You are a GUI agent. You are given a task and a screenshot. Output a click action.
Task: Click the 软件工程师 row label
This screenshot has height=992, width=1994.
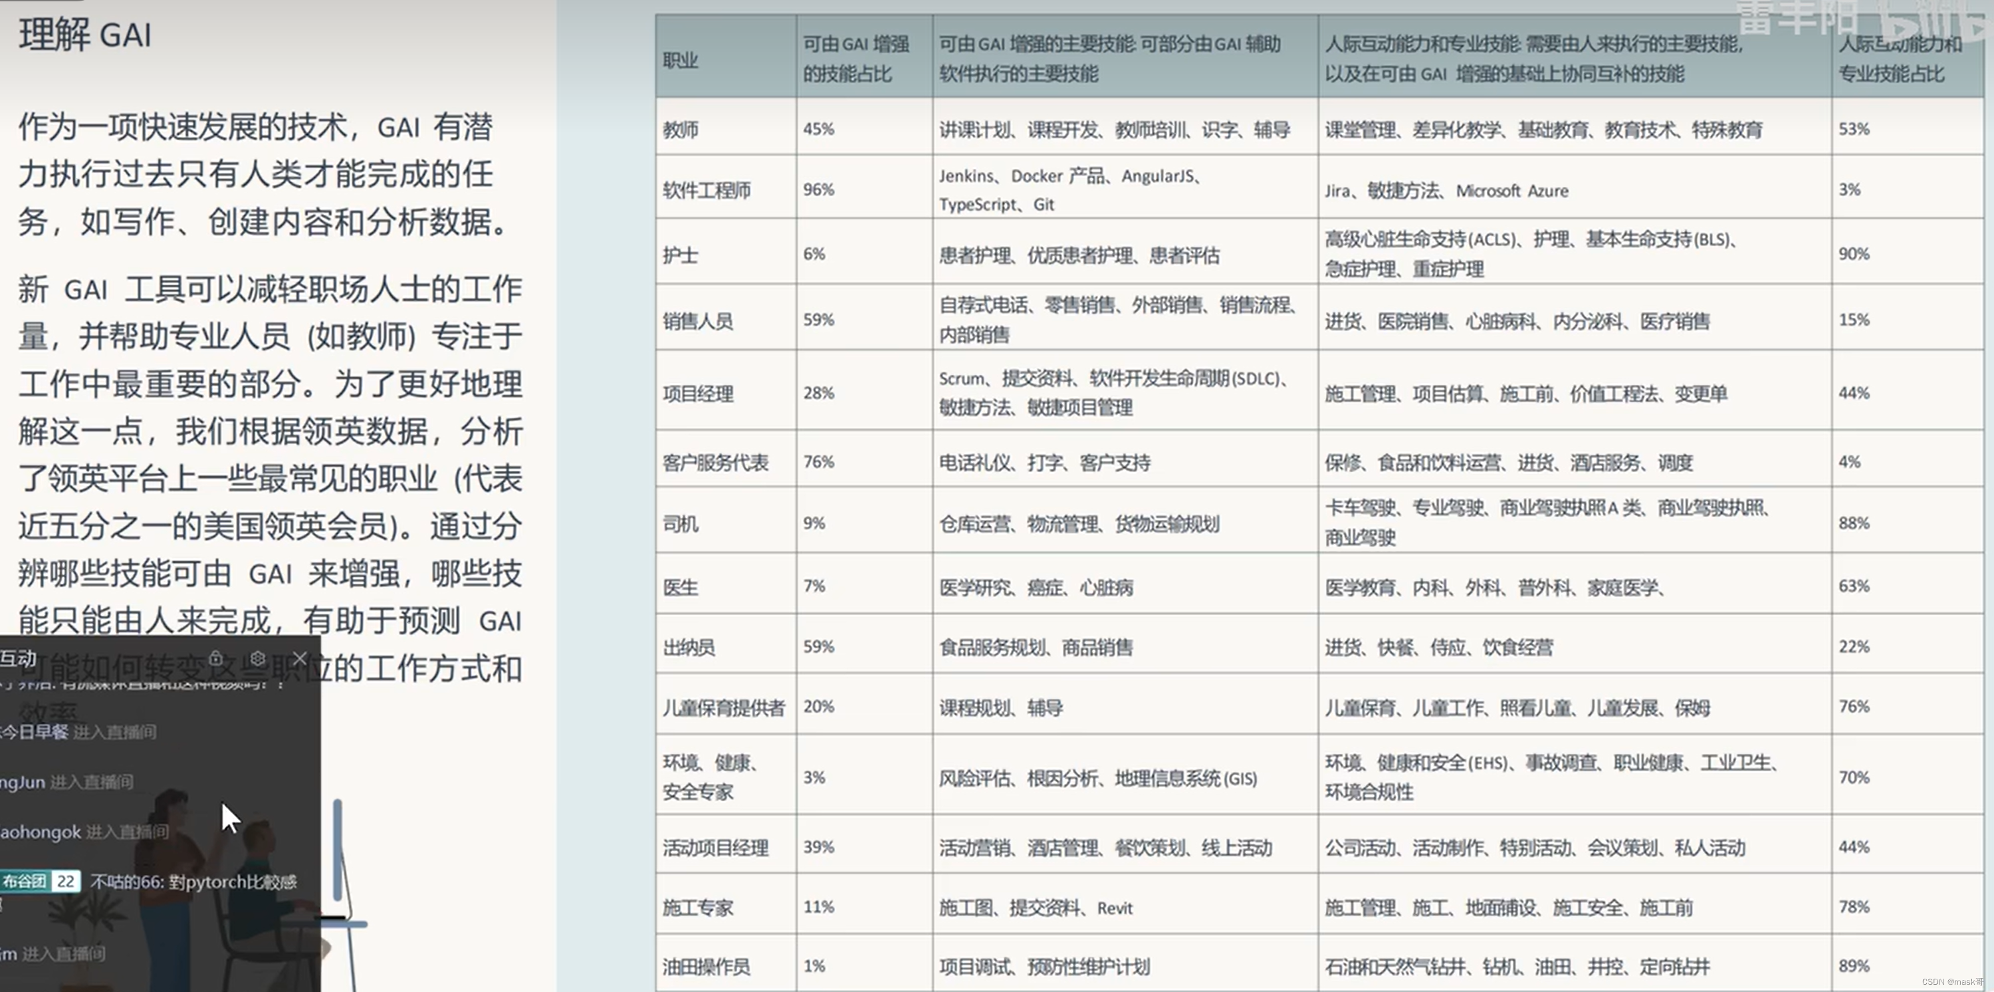point(706,189)
